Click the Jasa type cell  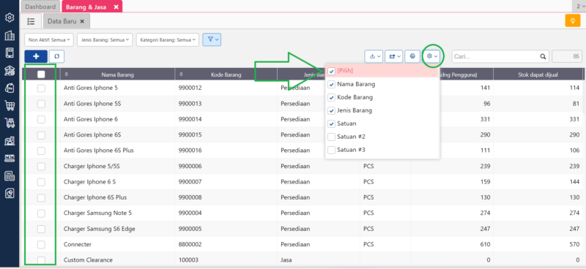click(286, 260)
